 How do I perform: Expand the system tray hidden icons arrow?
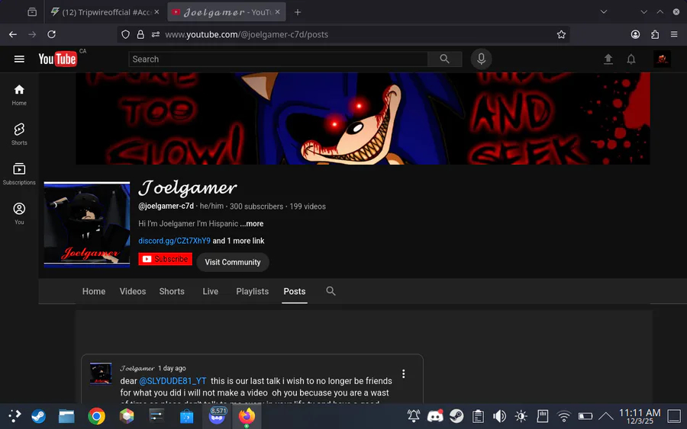click(x=605, y=416)
